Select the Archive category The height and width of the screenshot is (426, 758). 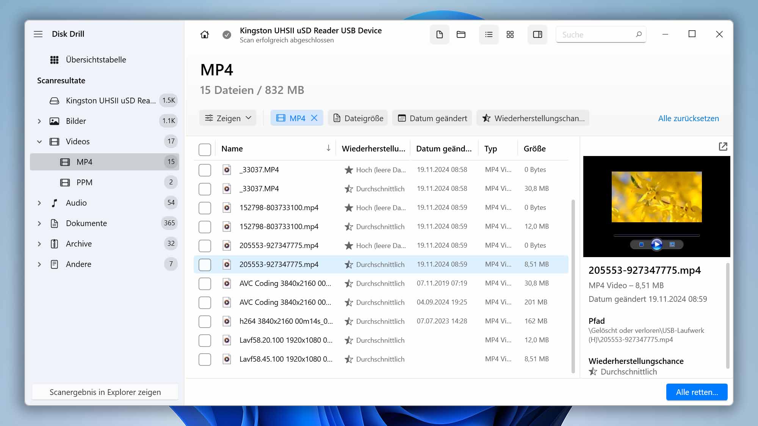tap(104, 244)
